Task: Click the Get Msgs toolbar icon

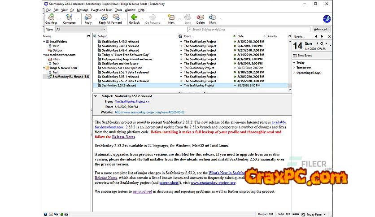Action: click(51, 18)
